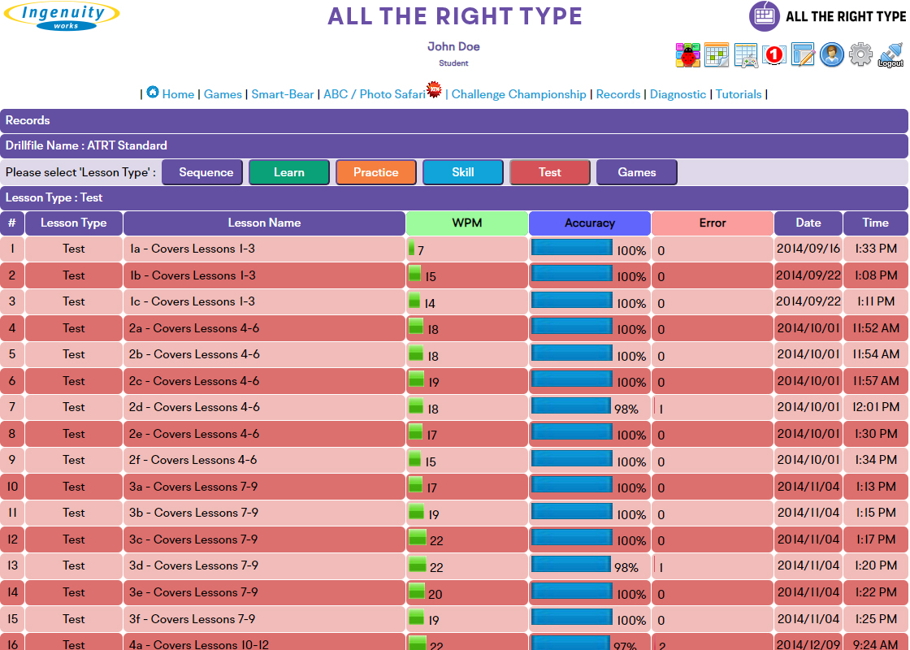
Task: Sort by the # column header
Action: (x=12, y=223)
